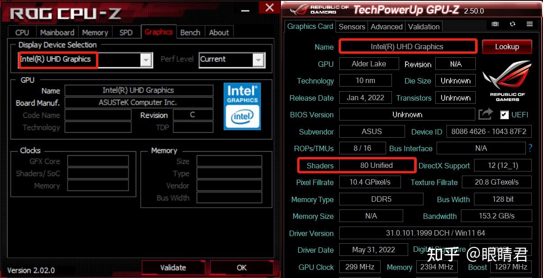Click the Pixel Fillrate value 10.4 GPixel/s
Screen dimensions: 543x278
[370, 182]
